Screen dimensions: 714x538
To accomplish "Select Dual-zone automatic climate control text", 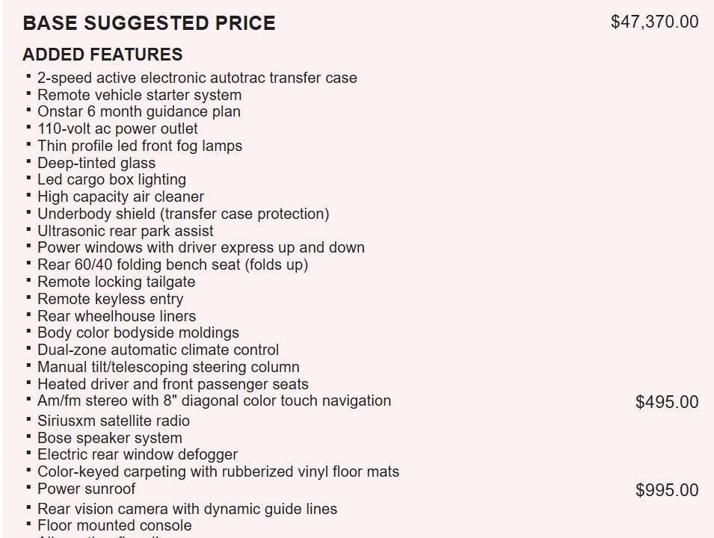I will click(158, 350).
